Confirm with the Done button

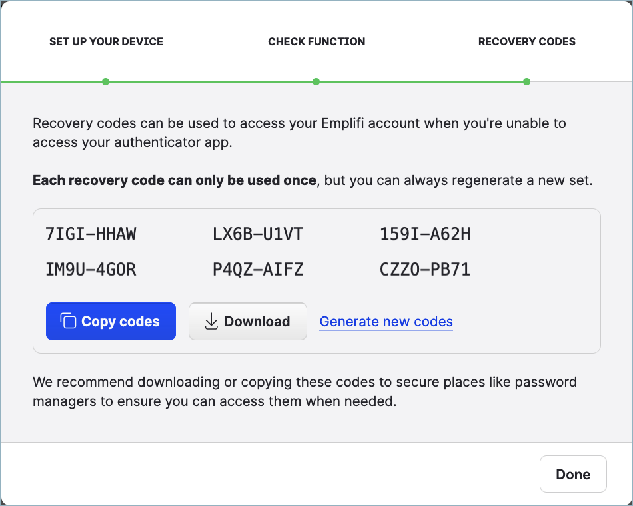click(x=573, y=474)
